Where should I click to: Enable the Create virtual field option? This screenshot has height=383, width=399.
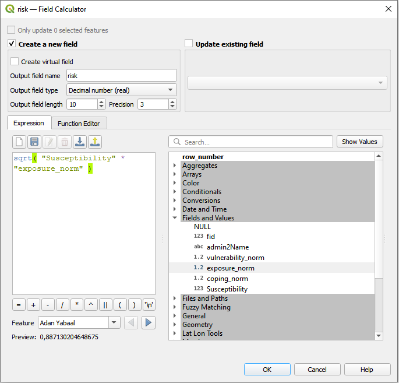(15, 61)
